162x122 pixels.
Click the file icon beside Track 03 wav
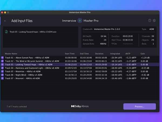6,32
